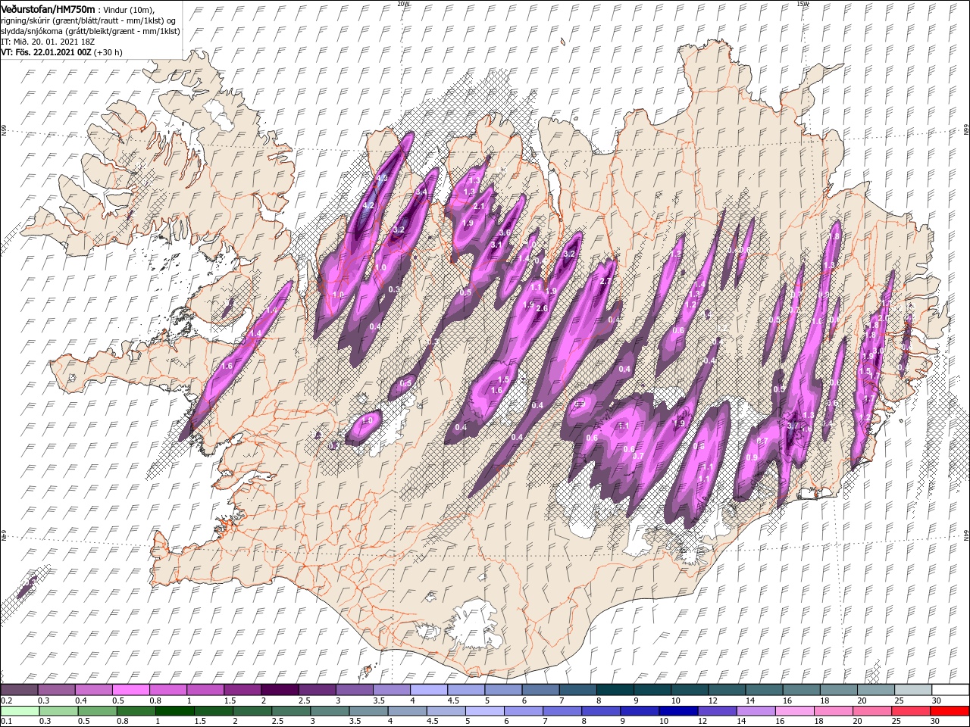Screen dimensions: 970x727
Task: Click the '15W' longitude label
Action: click(802, 4)
